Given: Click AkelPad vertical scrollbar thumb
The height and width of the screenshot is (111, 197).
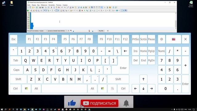Looking at the screenshot, I should tap(176, 24).
